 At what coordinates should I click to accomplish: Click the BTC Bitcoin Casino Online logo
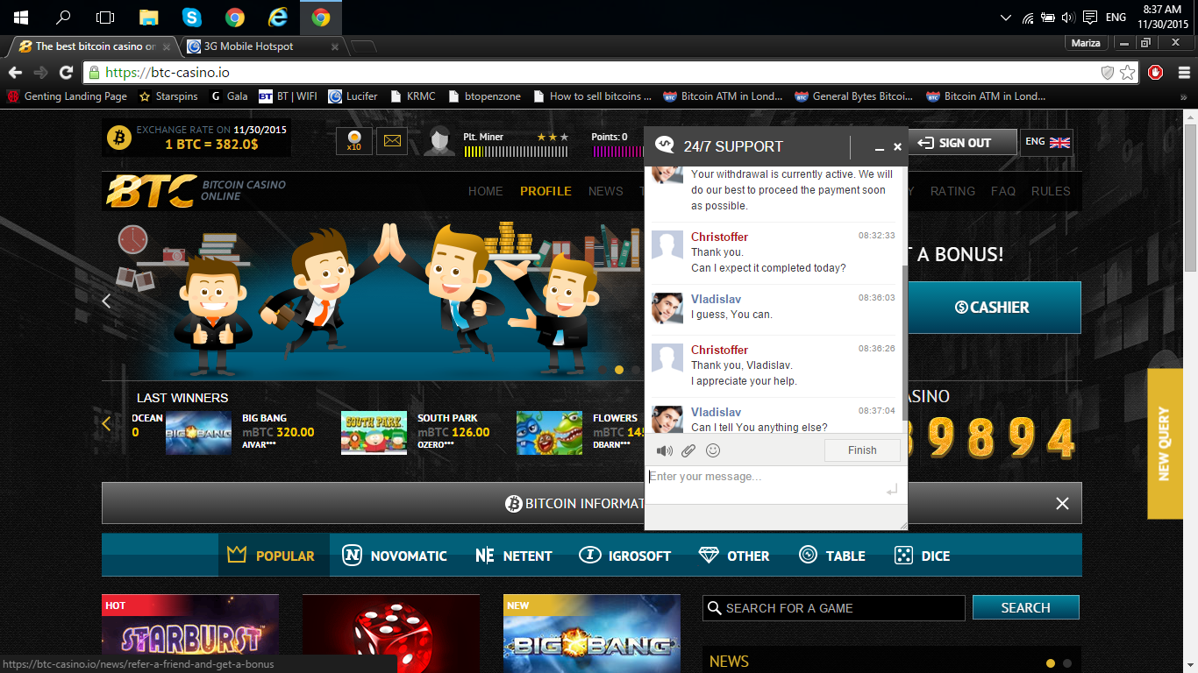pos(196,190)
